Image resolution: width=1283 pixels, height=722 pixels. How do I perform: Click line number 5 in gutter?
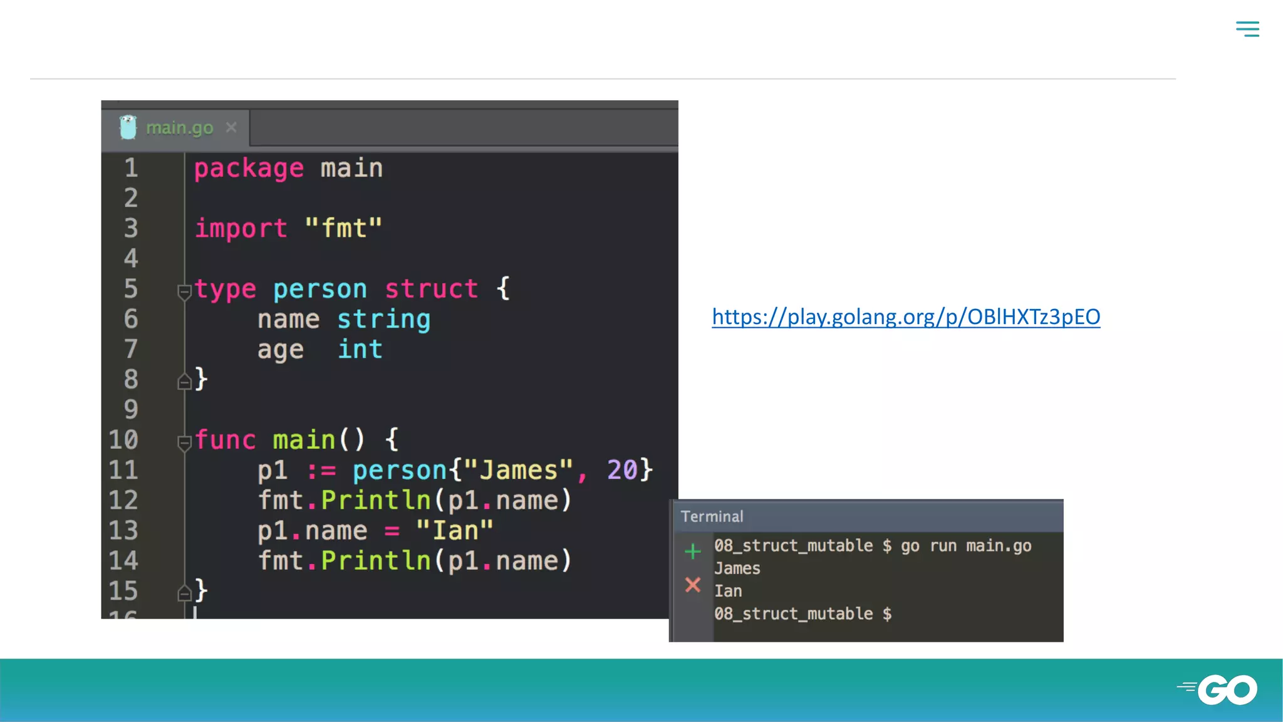coord(130,289)
